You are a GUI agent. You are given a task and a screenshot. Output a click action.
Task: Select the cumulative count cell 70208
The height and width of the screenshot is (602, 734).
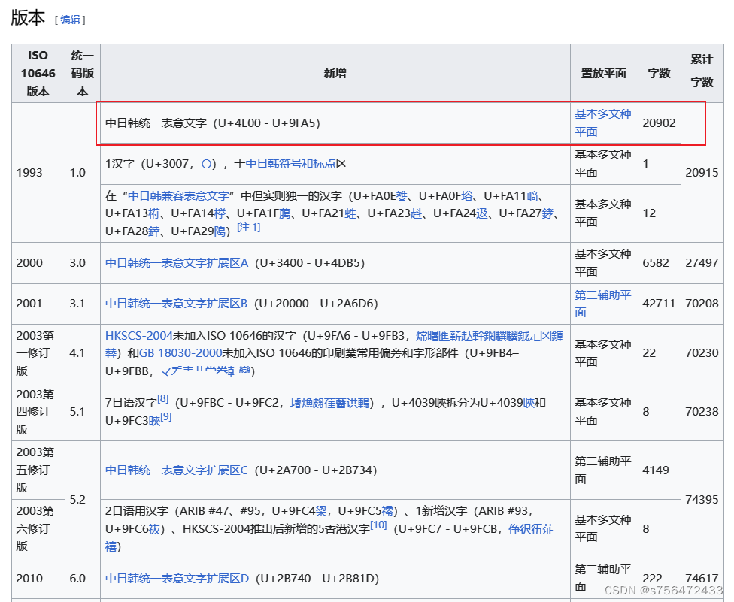click(x=702, y=304)
